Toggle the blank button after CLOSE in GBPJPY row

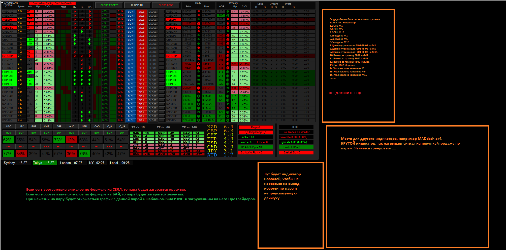tap(162, 84)
